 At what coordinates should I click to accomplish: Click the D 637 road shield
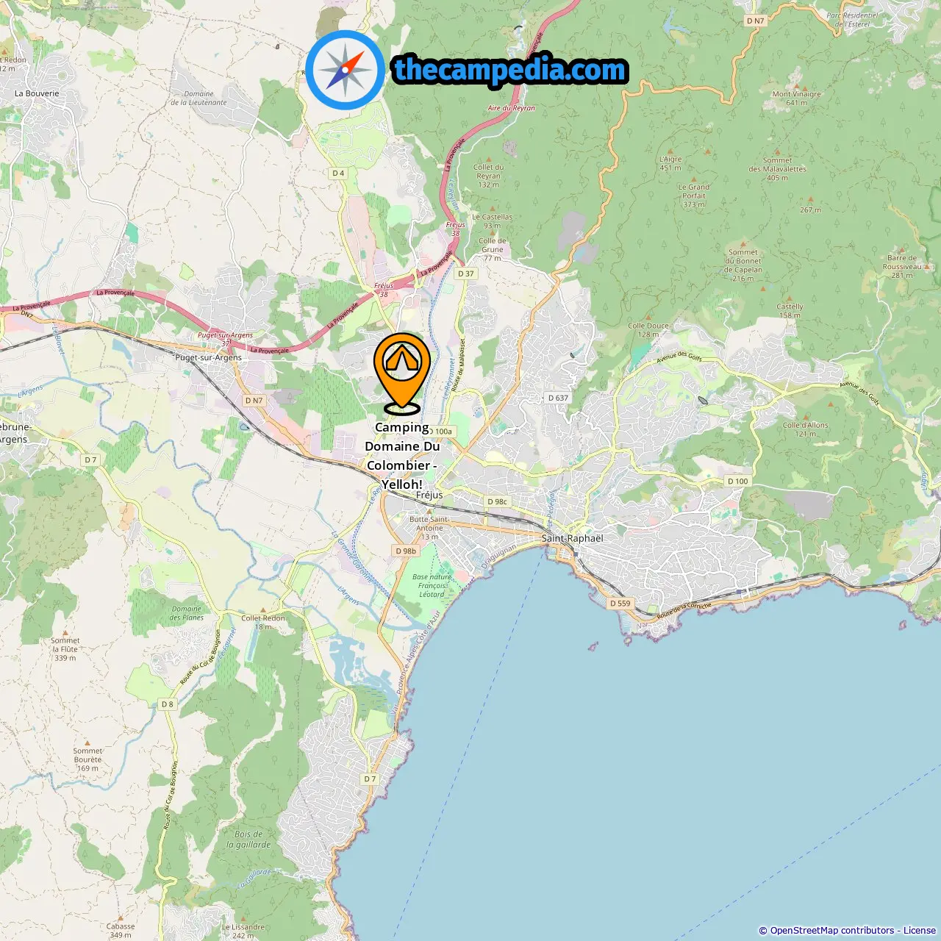coord(558,398)
